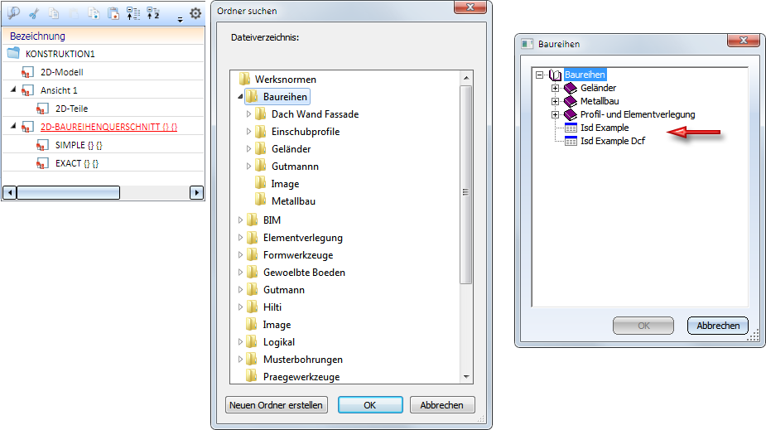
Task: Click the horizontal scrollbar thumb in structure list
Action: point(69,192)
